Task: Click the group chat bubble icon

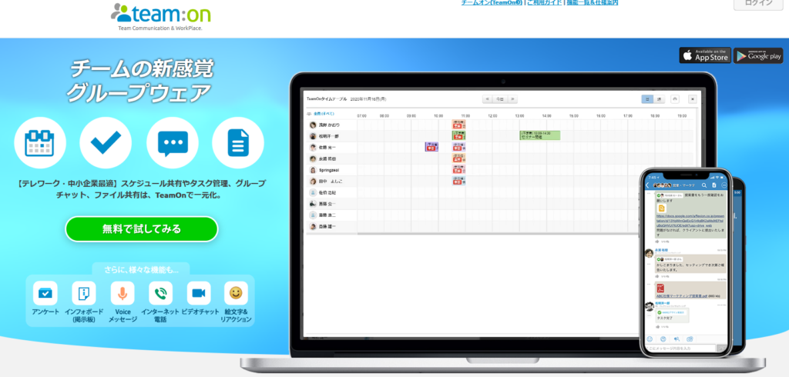Action: click(x=173, y=143)
